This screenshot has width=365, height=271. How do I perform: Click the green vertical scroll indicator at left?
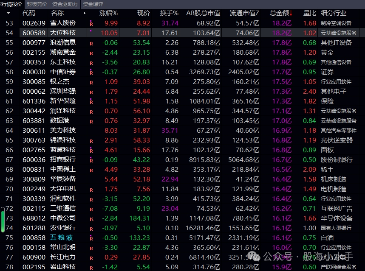pyautogui.click(x=3, y=220)
